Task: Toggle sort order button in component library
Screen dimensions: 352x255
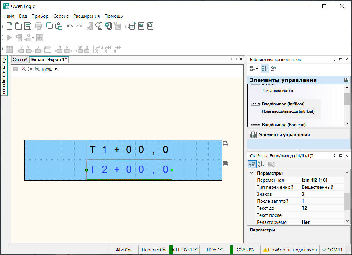Action: (265, 69)
